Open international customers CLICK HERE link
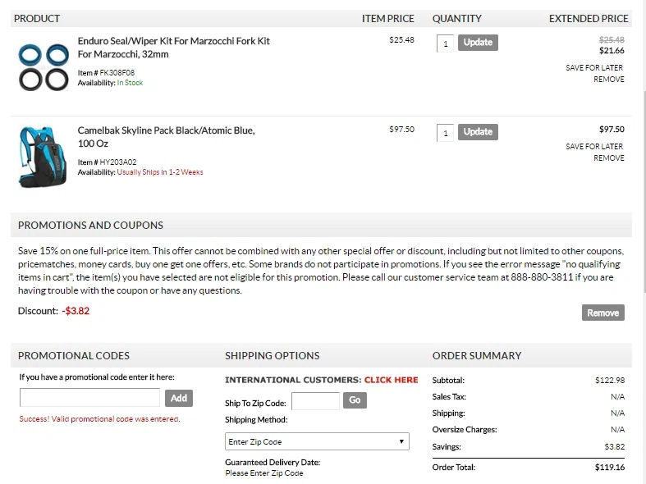646x484 pixels. click(391, 380)
